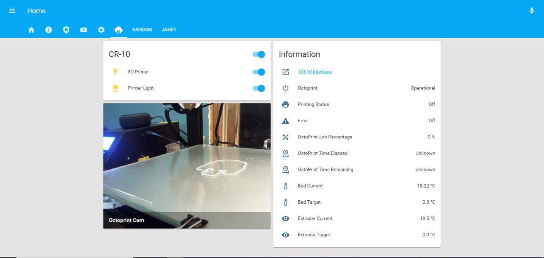This screenshot has height=258, width=544.
Task: Click the 0 % job percentage value
Action: pos(431,137)
